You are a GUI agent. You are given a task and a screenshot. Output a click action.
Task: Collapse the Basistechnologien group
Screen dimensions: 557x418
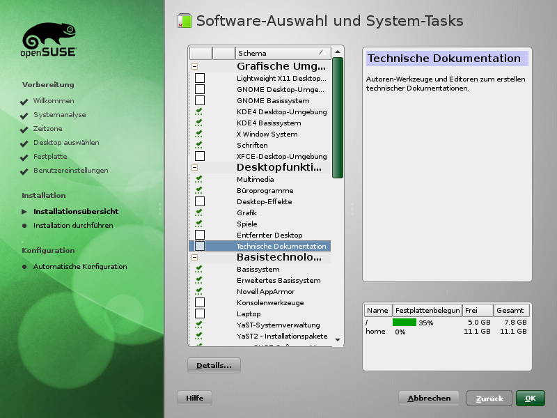[x=195, y=257]
